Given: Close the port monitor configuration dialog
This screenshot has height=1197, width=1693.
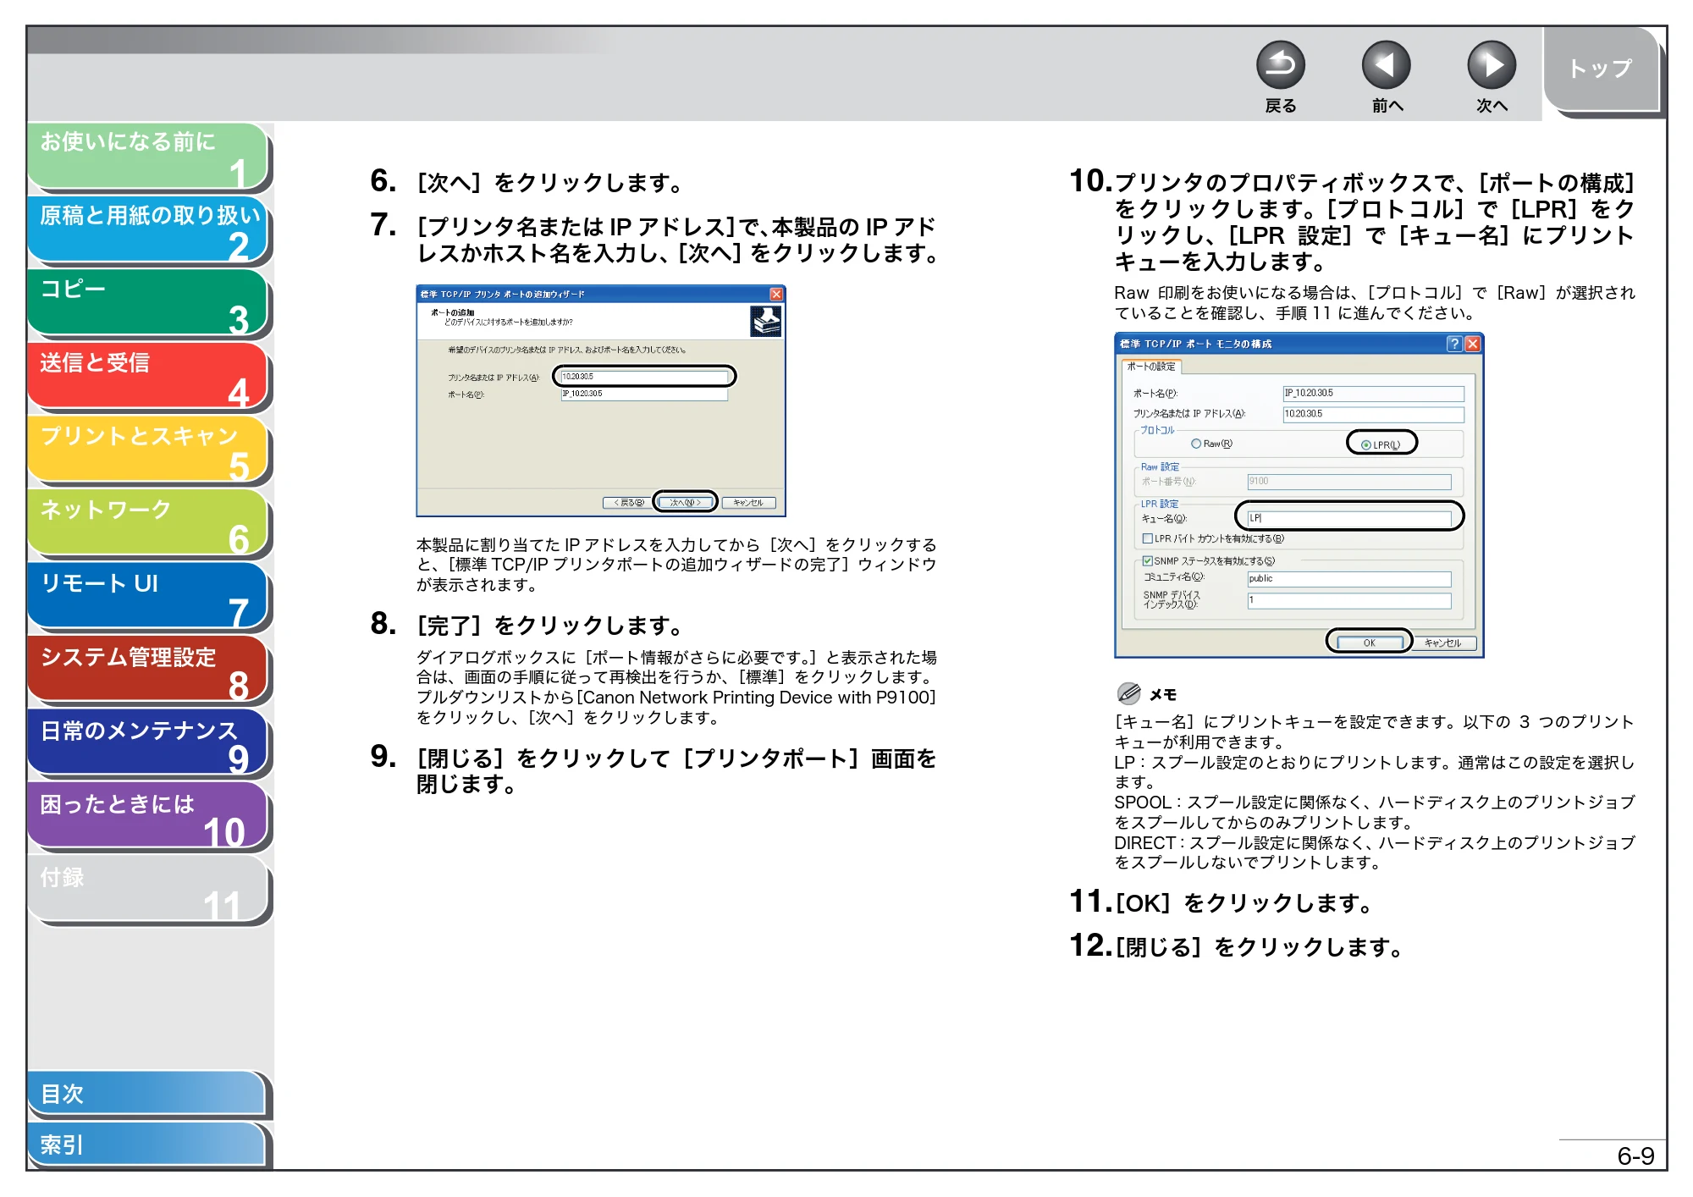Looking at the screenshot, I should pos(1473,344).
